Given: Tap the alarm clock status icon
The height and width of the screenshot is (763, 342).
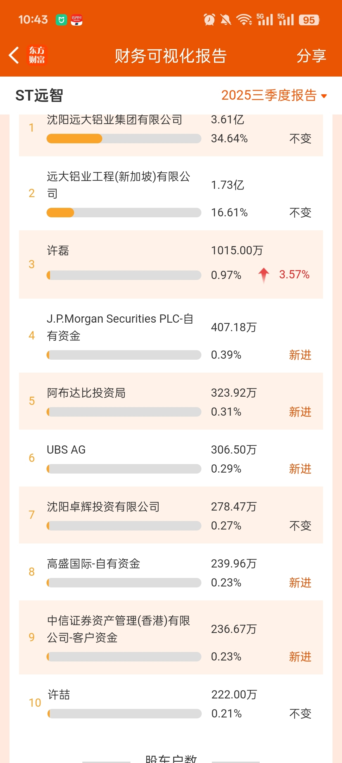Looking at the screenshot, I should [x=209, y=20].
